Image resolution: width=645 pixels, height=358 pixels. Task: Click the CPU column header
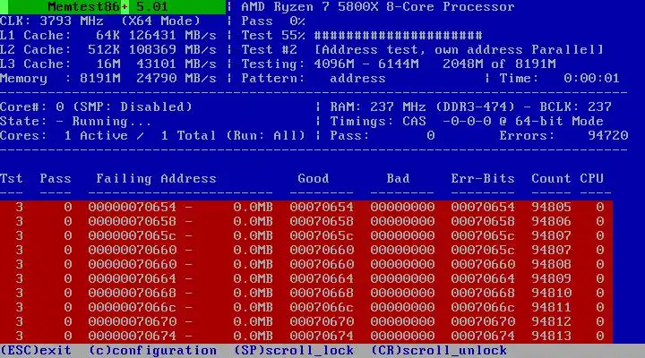point(591,178)
